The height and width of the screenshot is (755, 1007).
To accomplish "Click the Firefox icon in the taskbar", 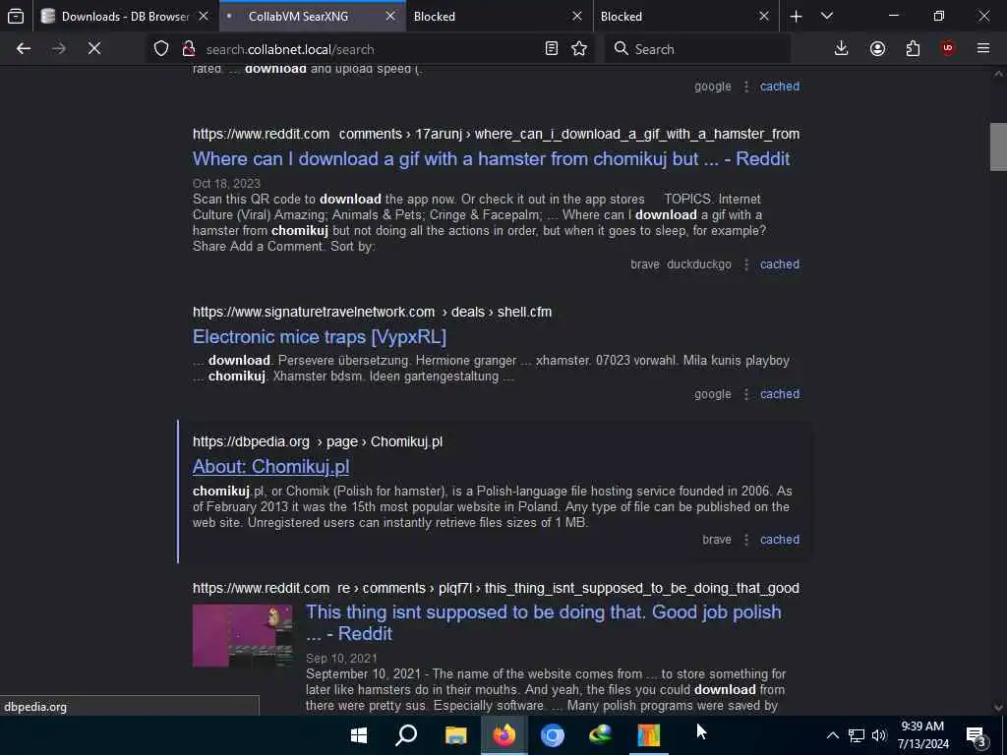I will [504, 735].
